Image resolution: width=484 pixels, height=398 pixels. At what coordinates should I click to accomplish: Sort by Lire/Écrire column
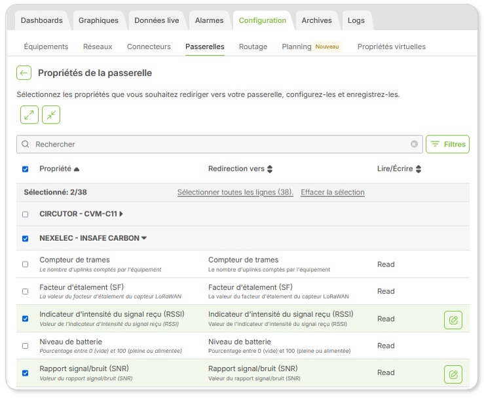click(419, 169)
